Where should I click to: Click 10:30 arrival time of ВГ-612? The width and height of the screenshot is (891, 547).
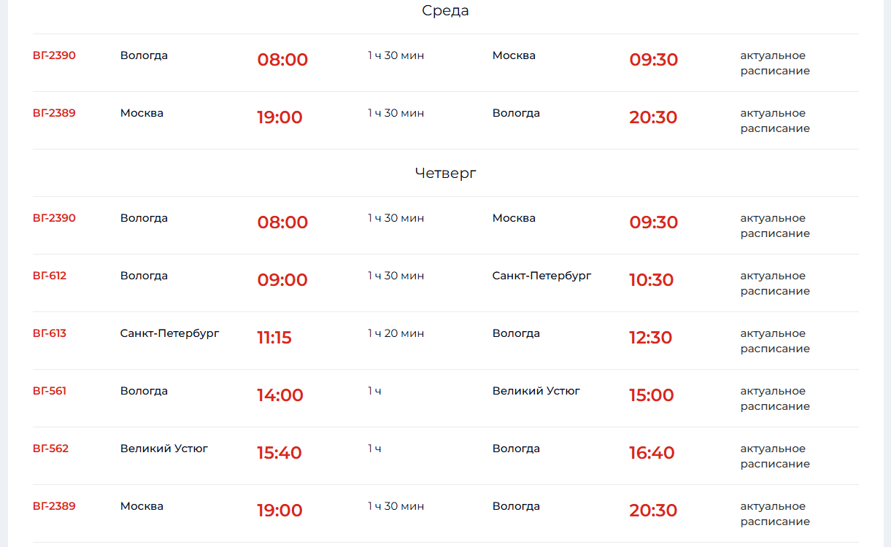coord(652,280)
